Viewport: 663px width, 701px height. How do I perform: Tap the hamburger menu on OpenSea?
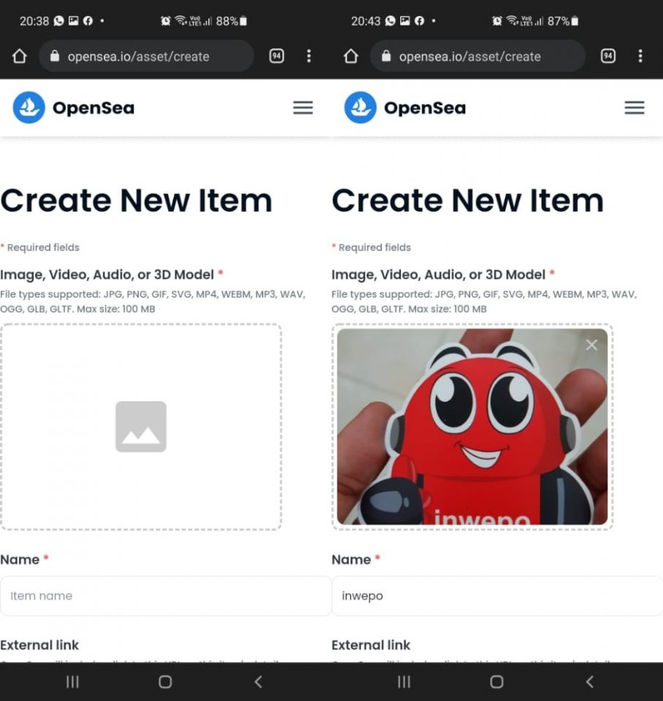pos(302,107)
